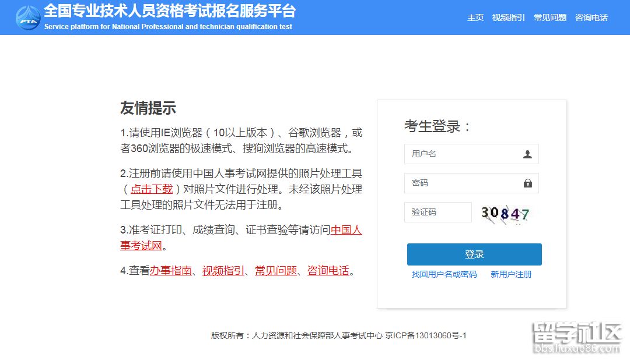Refresh the 30847 captcha image
This screenshot has width=630, height=361.
[505, 214]
